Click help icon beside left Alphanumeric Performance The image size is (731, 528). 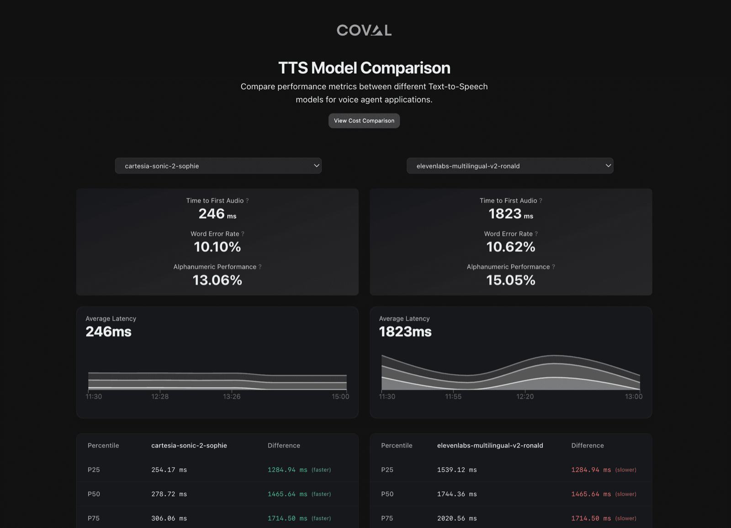tap(260, 267)
